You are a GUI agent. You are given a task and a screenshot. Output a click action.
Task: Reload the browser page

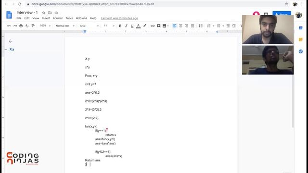pyautogui.click(x=20, y=4)
